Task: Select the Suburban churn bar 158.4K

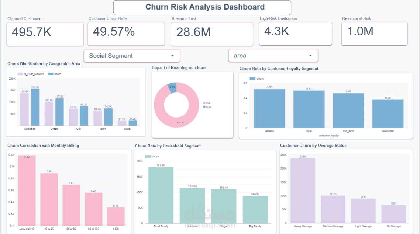Action: point(35,107)
